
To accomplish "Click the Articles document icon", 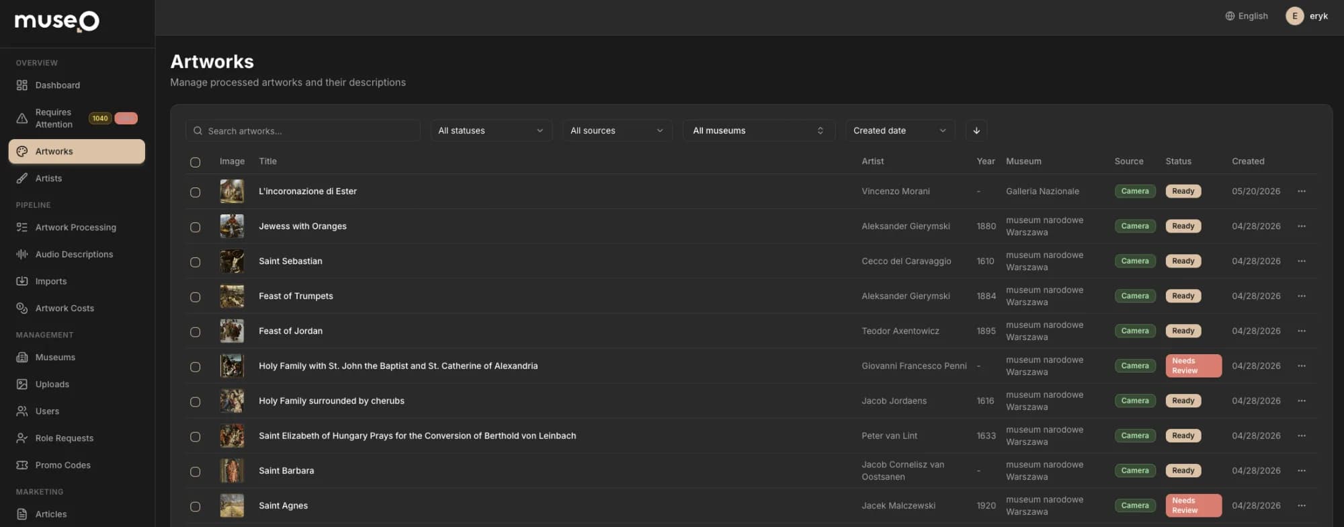I will [x=22, y=514].
